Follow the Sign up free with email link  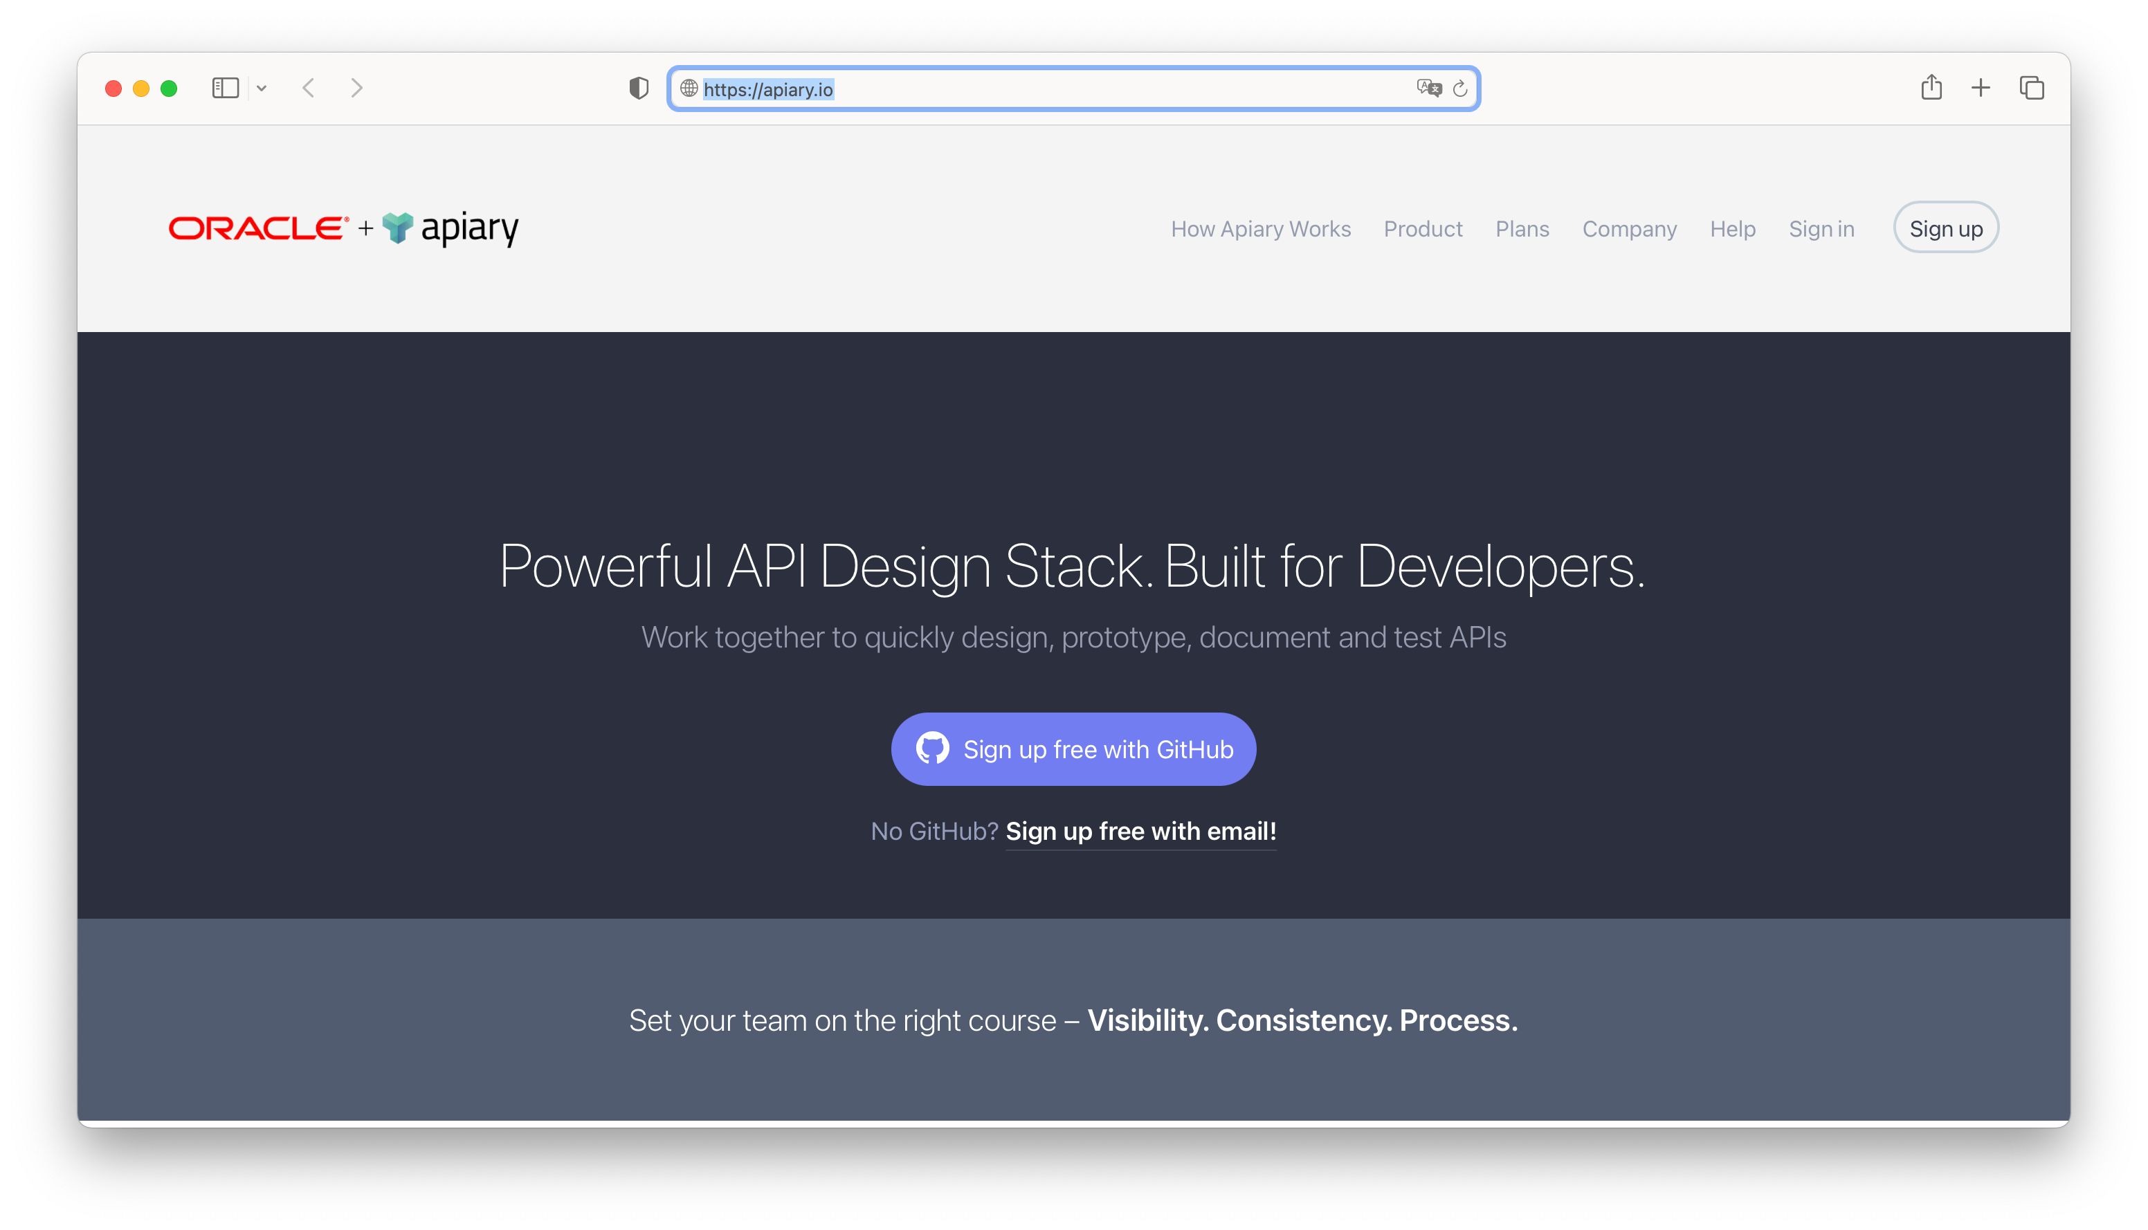click(1140, 832)
